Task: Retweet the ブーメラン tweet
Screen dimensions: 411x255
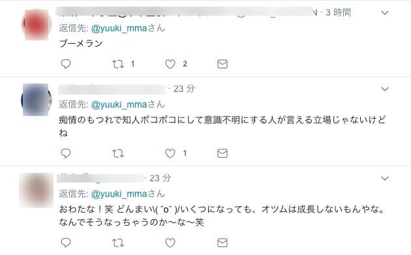Action: [118, 64]
